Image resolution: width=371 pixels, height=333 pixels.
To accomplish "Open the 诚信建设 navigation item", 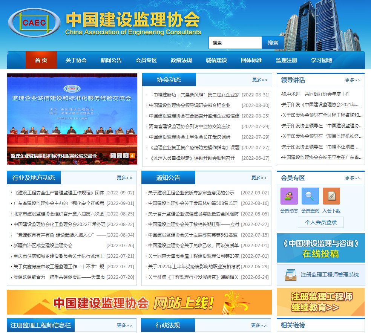I will [216, 60].
